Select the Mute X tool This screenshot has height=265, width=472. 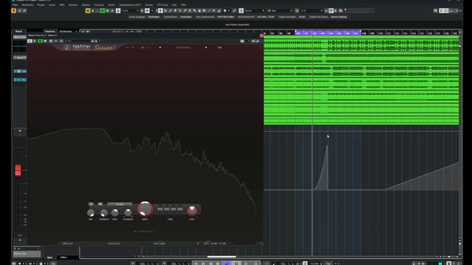pyautogui.click(x=190, y=10)
